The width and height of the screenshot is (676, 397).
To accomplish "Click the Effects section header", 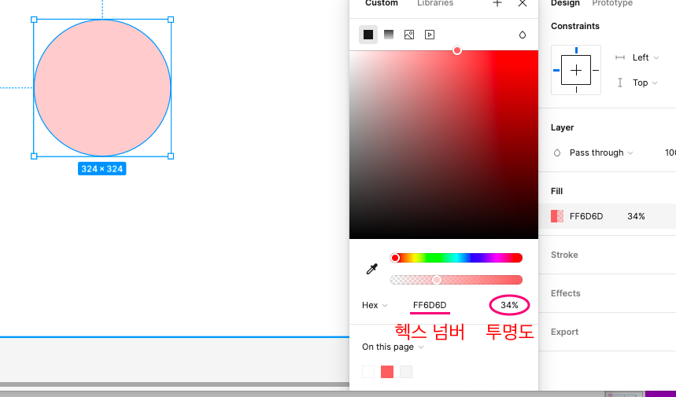I will tap(565, 293).
